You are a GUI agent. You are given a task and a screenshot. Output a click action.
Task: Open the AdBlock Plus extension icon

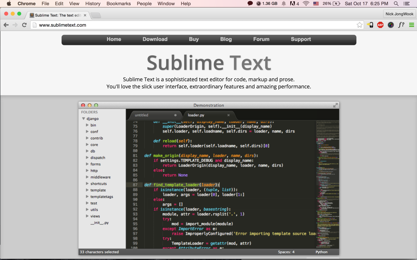(x=380, y=25)
